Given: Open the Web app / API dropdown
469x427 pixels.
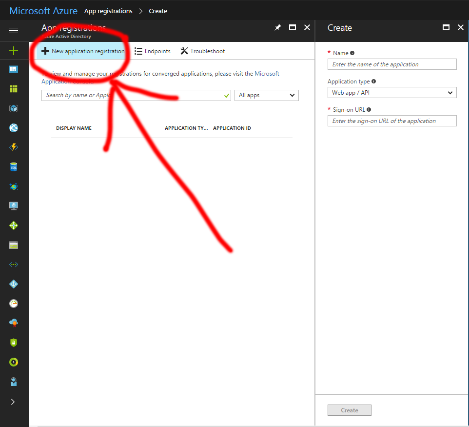Looking at the screenshot, I should pyautogui.click(x=392, y=93).
